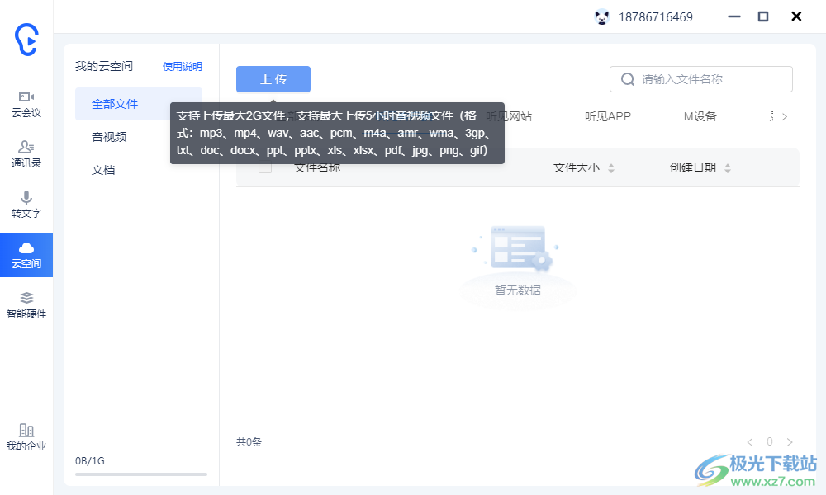The image size is (826, 495).
Task: Sort by 文件大小 column arrows
Action: pos(611,168)
